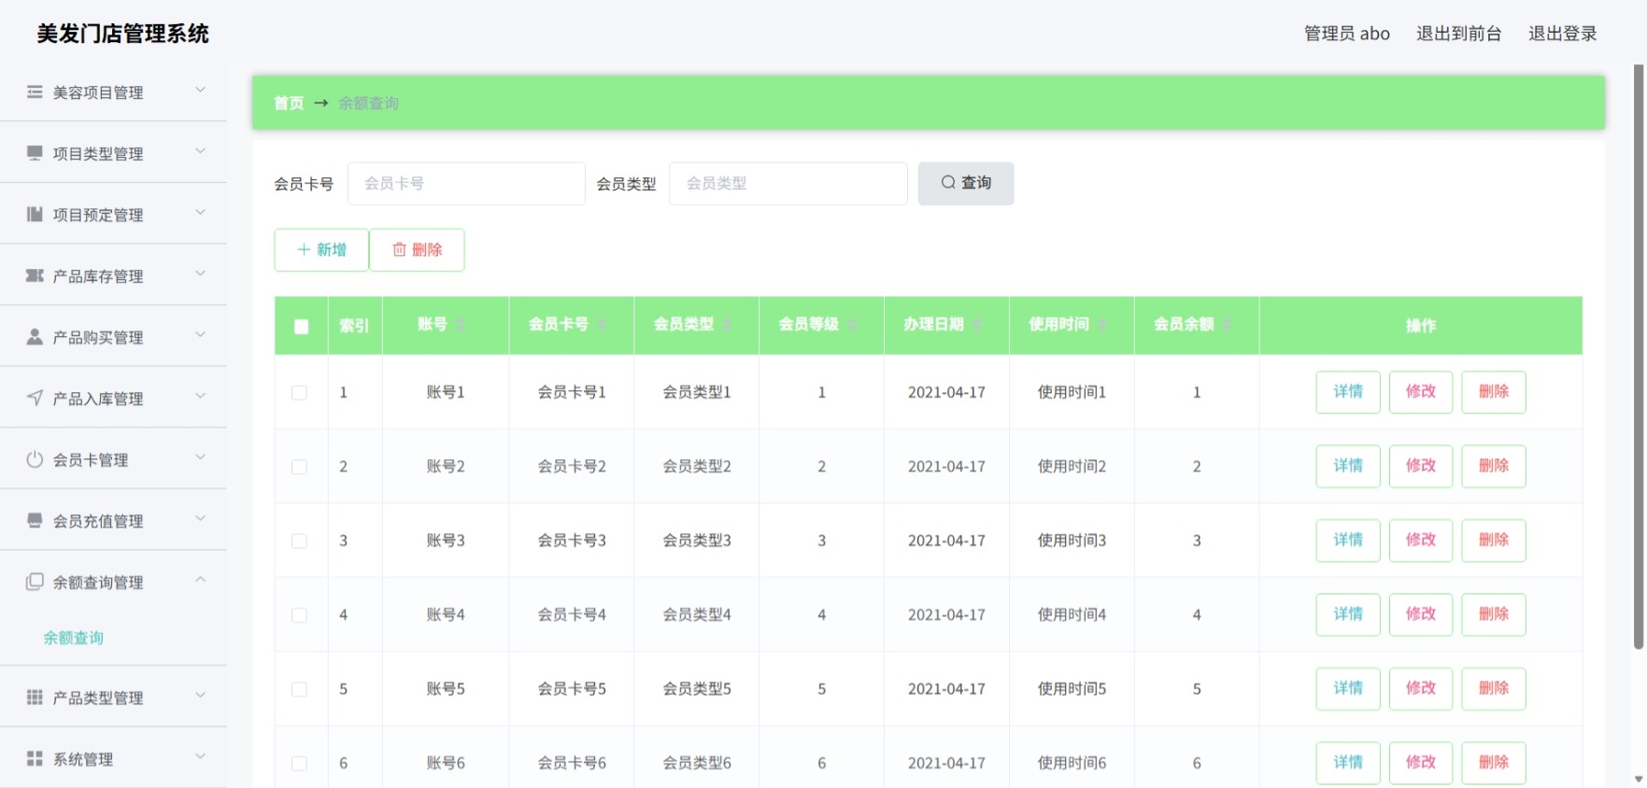Click 删除 button for 账号3 row
Viewport: 1647px width, 788px height.
[1494, 541]
